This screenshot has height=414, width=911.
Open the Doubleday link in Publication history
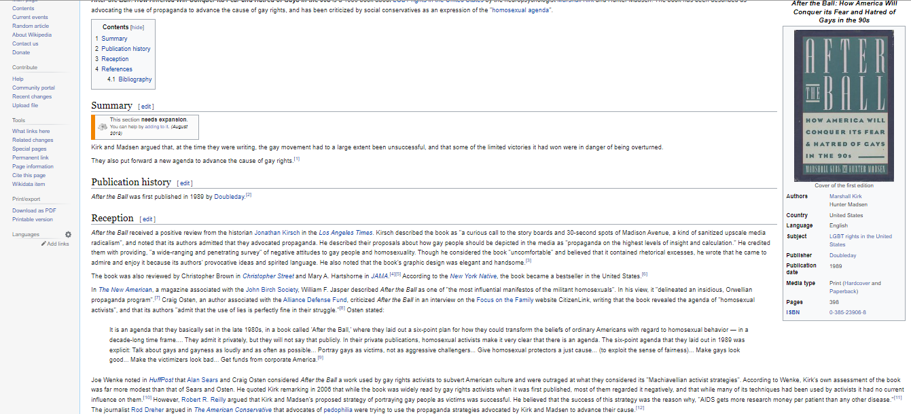230,197
